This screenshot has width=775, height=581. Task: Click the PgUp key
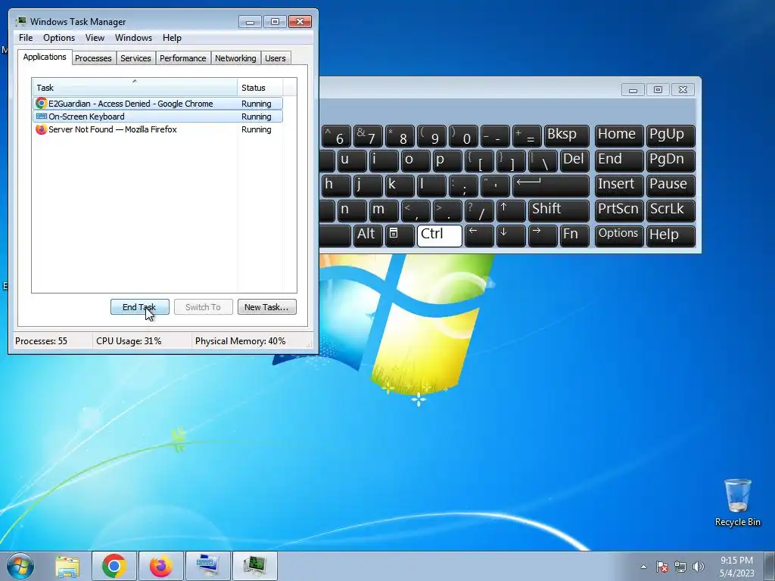[x=671, y=136]
